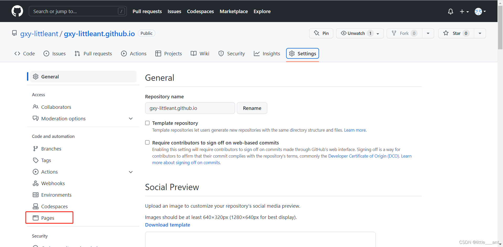Image resolution: width=503 pixels, height=247 pixels.
Task: Switch to the Code tab
Action: point(25,53)
